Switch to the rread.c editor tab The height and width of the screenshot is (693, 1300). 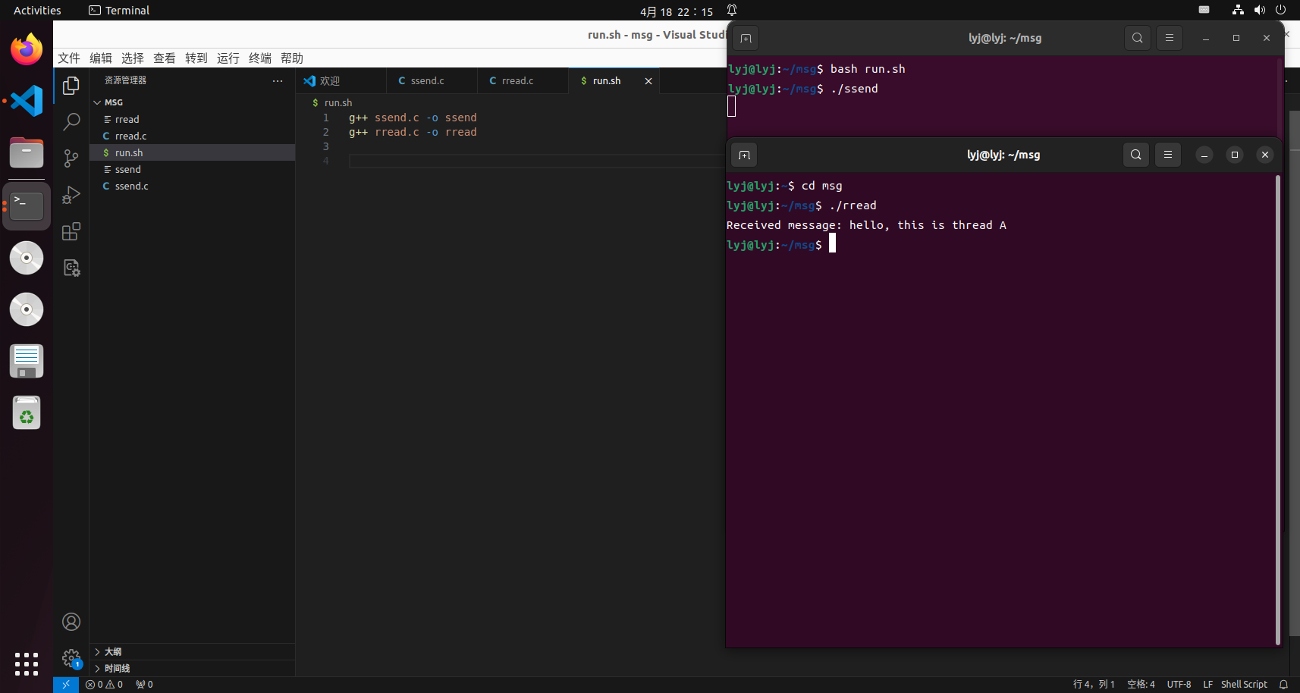click(x=523, y=81)
